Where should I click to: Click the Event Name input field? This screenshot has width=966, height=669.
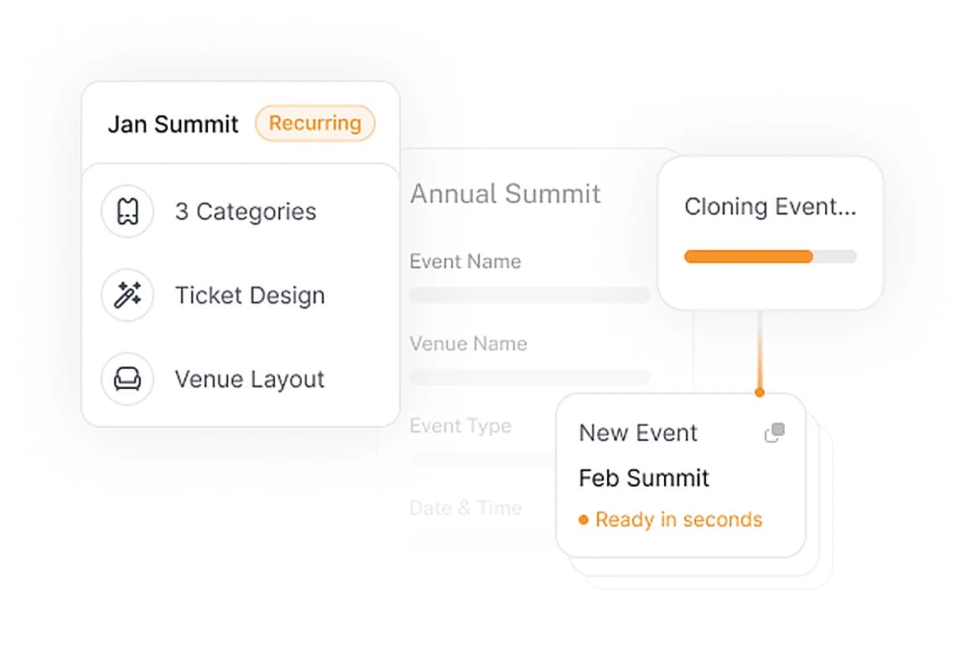click(x=530, y=294)
